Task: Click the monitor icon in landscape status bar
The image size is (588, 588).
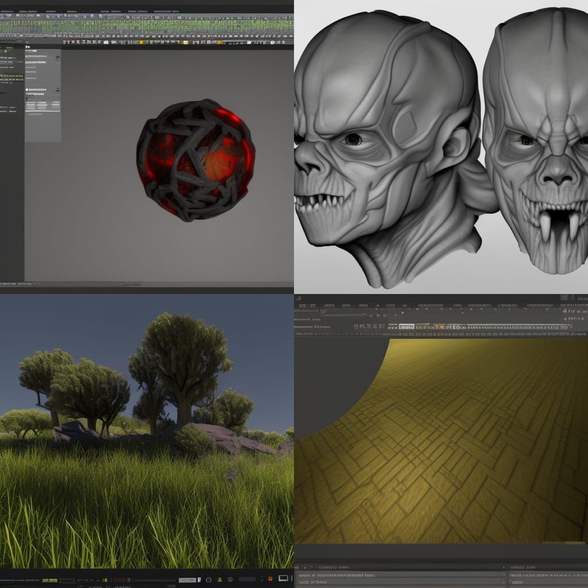Action: tap(283, 578)
